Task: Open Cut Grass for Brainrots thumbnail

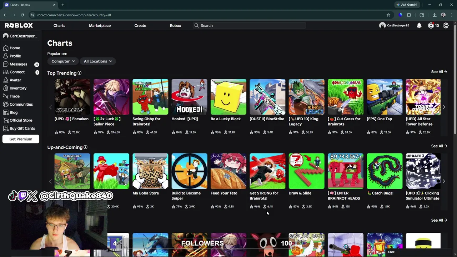Action: pyautogui.click(x=345, y=97)
